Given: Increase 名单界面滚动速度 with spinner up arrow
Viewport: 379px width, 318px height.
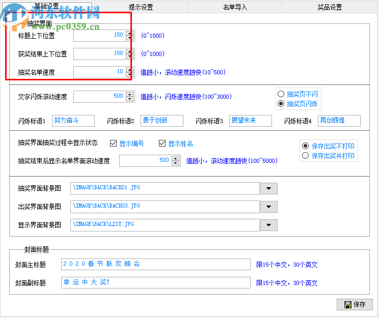Looking at the screenshot, I should [175, 159].
